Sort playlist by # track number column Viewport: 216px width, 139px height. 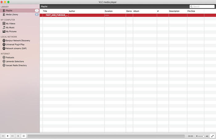coord(163,11)
